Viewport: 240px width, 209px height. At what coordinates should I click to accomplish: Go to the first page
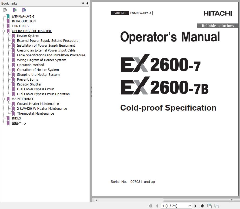(151, 206)
